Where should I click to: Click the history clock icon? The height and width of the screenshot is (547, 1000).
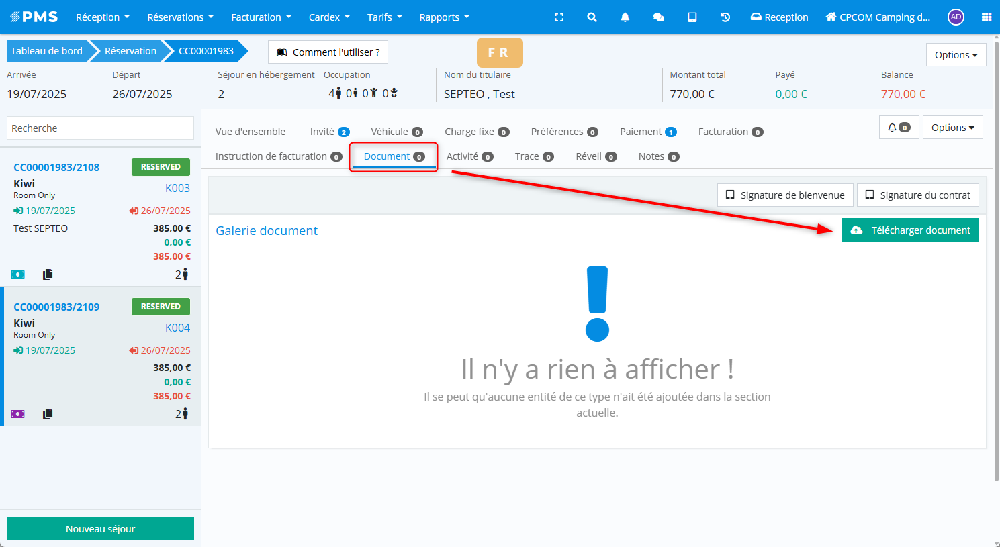coord(725,17)
